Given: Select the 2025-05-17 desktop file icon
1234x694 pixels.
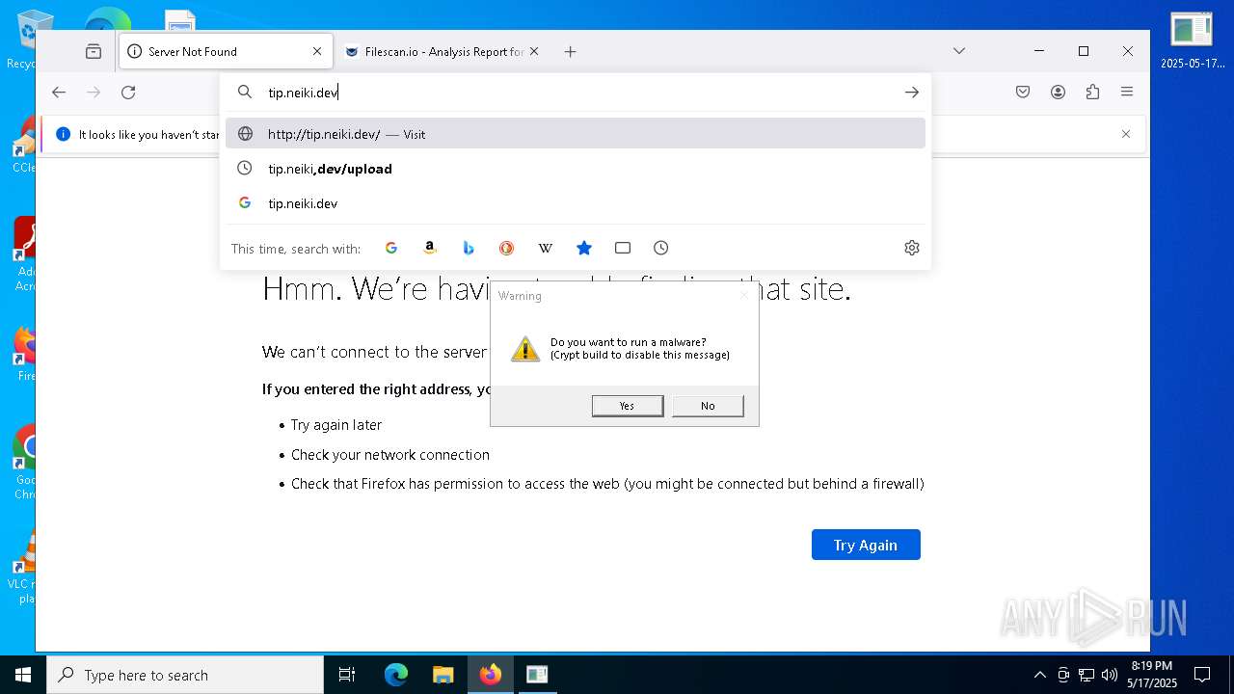Looking at the screenshot, I should [x=1193, y=40].
